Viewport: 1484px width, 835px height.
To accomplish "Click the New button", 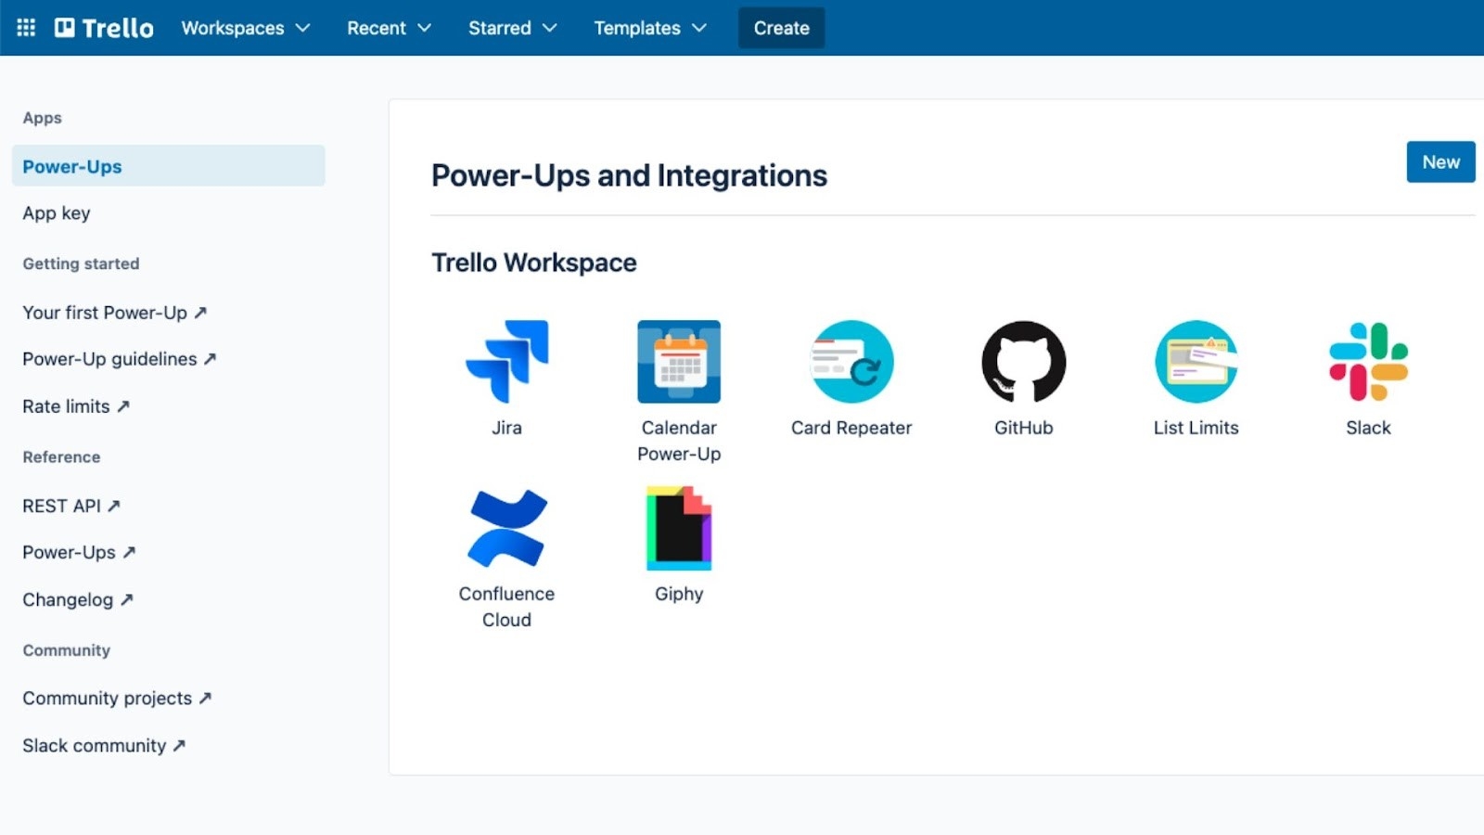I will click(1440, 162).
